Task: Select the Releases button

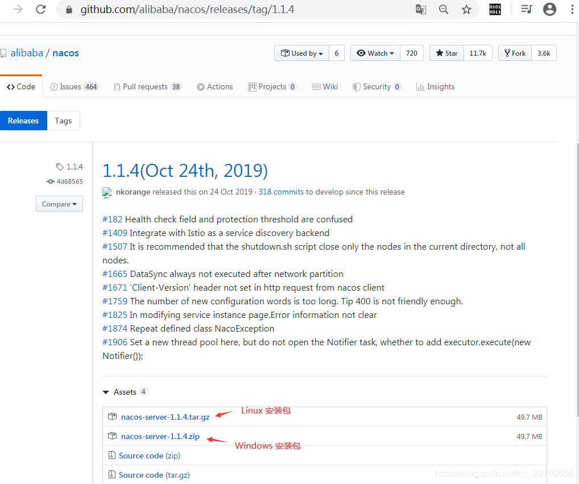Action: click(x=23, y=121)
